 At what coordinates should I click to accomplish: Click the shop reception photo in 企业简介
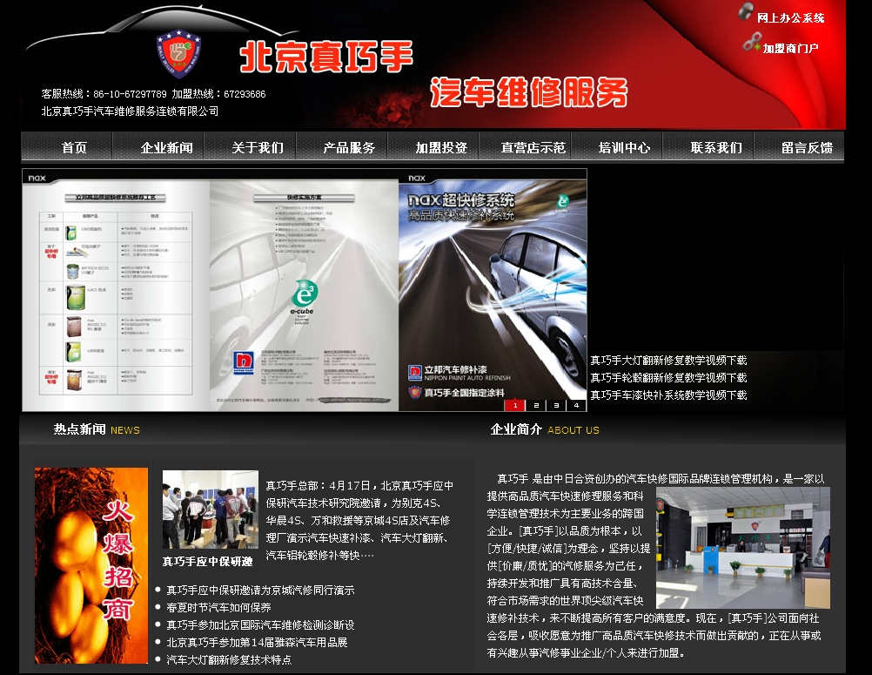pyautogui.click(x=743, y=548)
